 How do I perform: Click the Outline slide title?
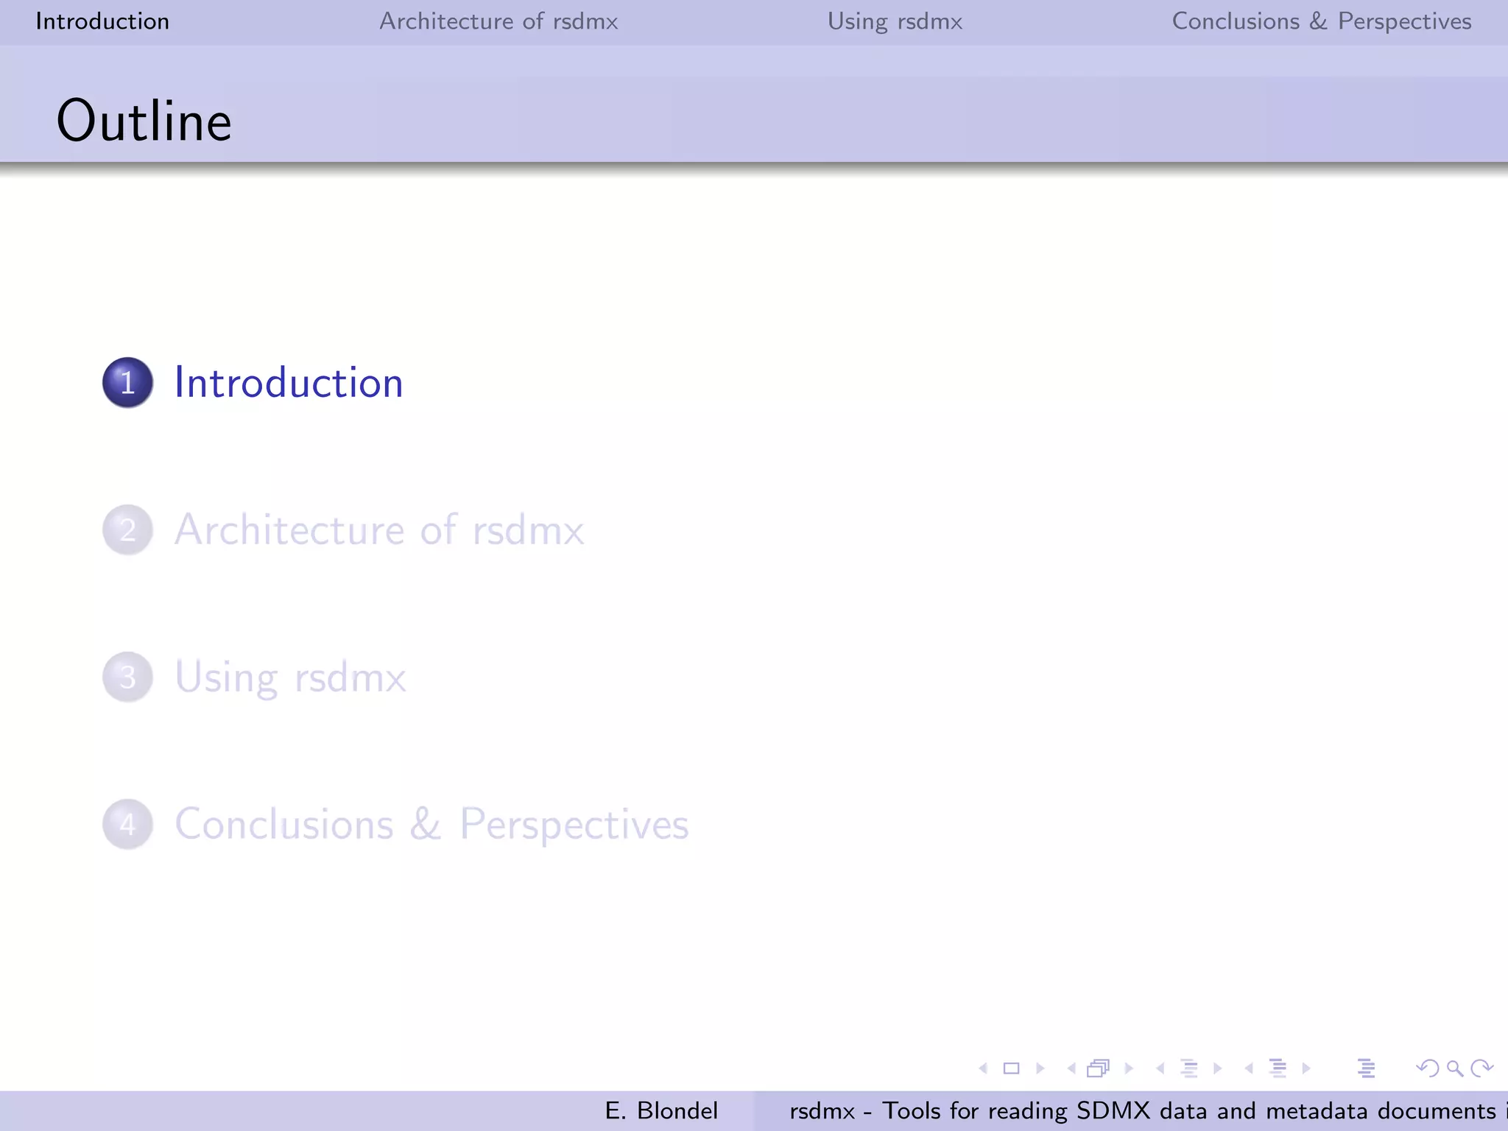coord(144,121)
